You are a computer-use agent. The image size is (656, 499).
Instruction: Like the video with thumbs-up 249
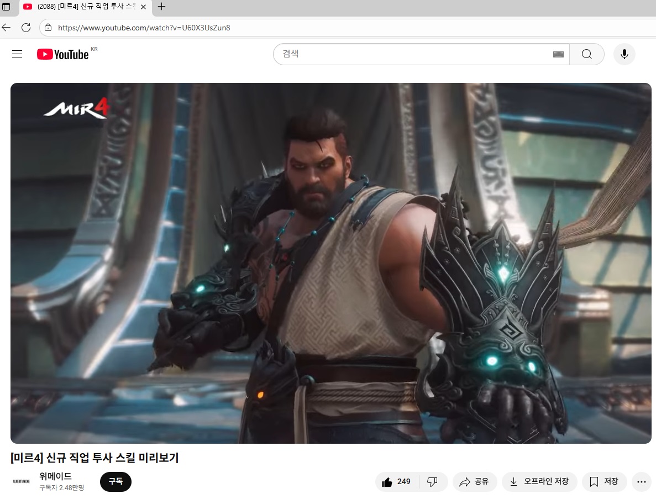[397, 482]
